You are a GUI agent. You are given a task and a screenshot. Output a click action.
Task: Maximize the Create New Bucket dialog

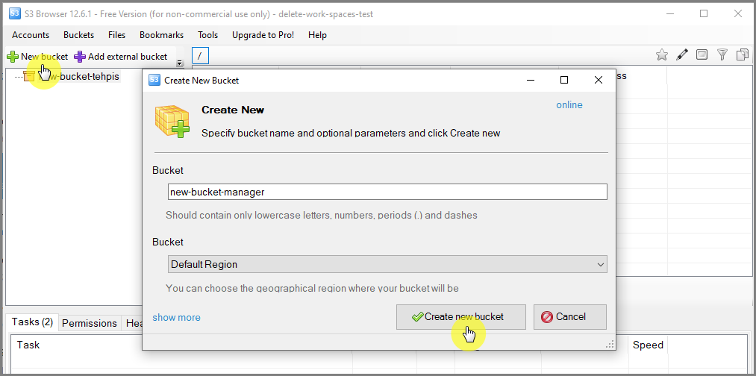pos(564,80)
